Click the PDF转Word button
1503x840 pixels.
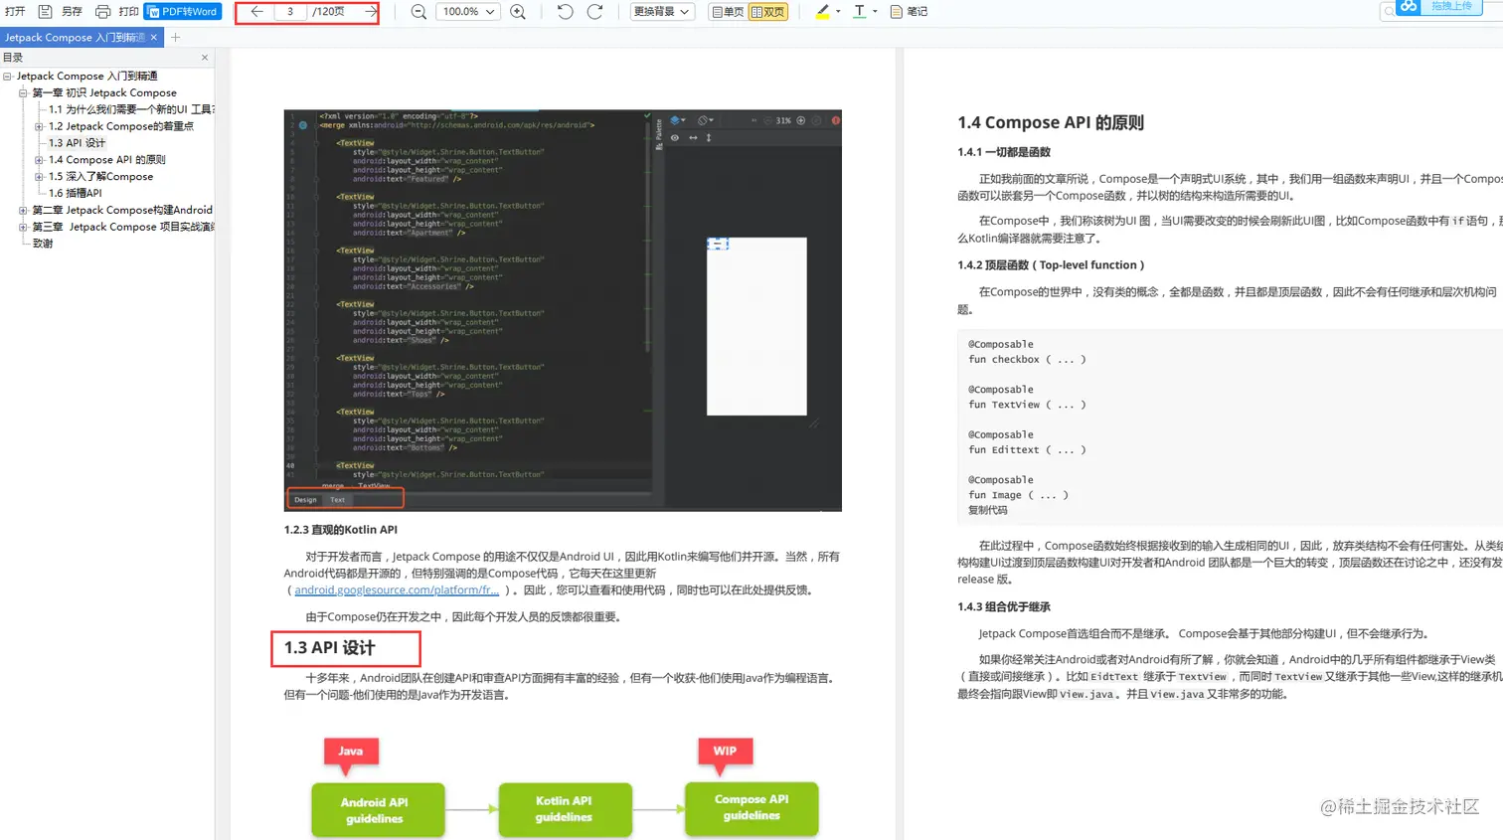[x=183, y=12]
